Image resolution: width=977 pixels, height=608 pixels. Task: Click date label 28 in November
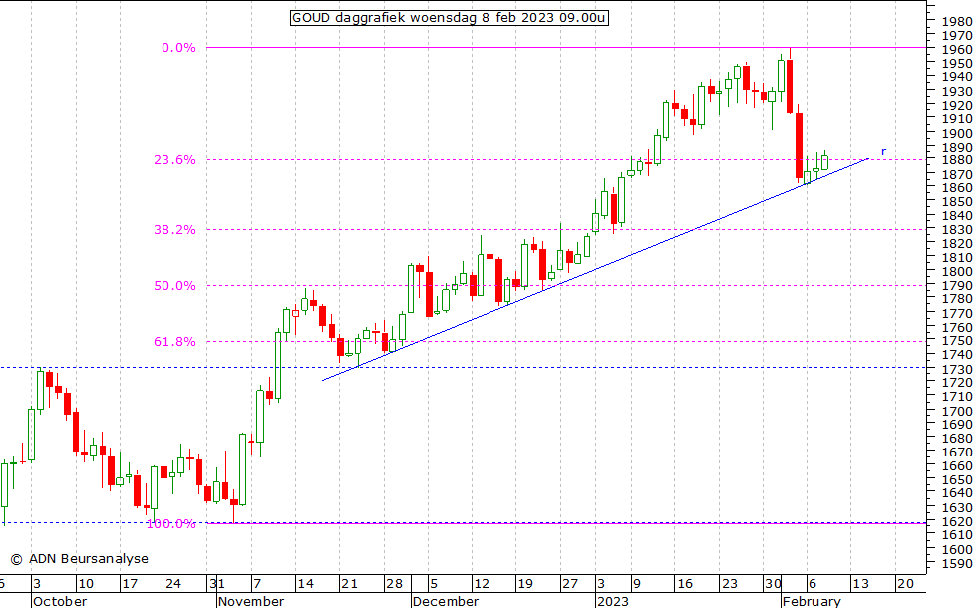(394, 584)
